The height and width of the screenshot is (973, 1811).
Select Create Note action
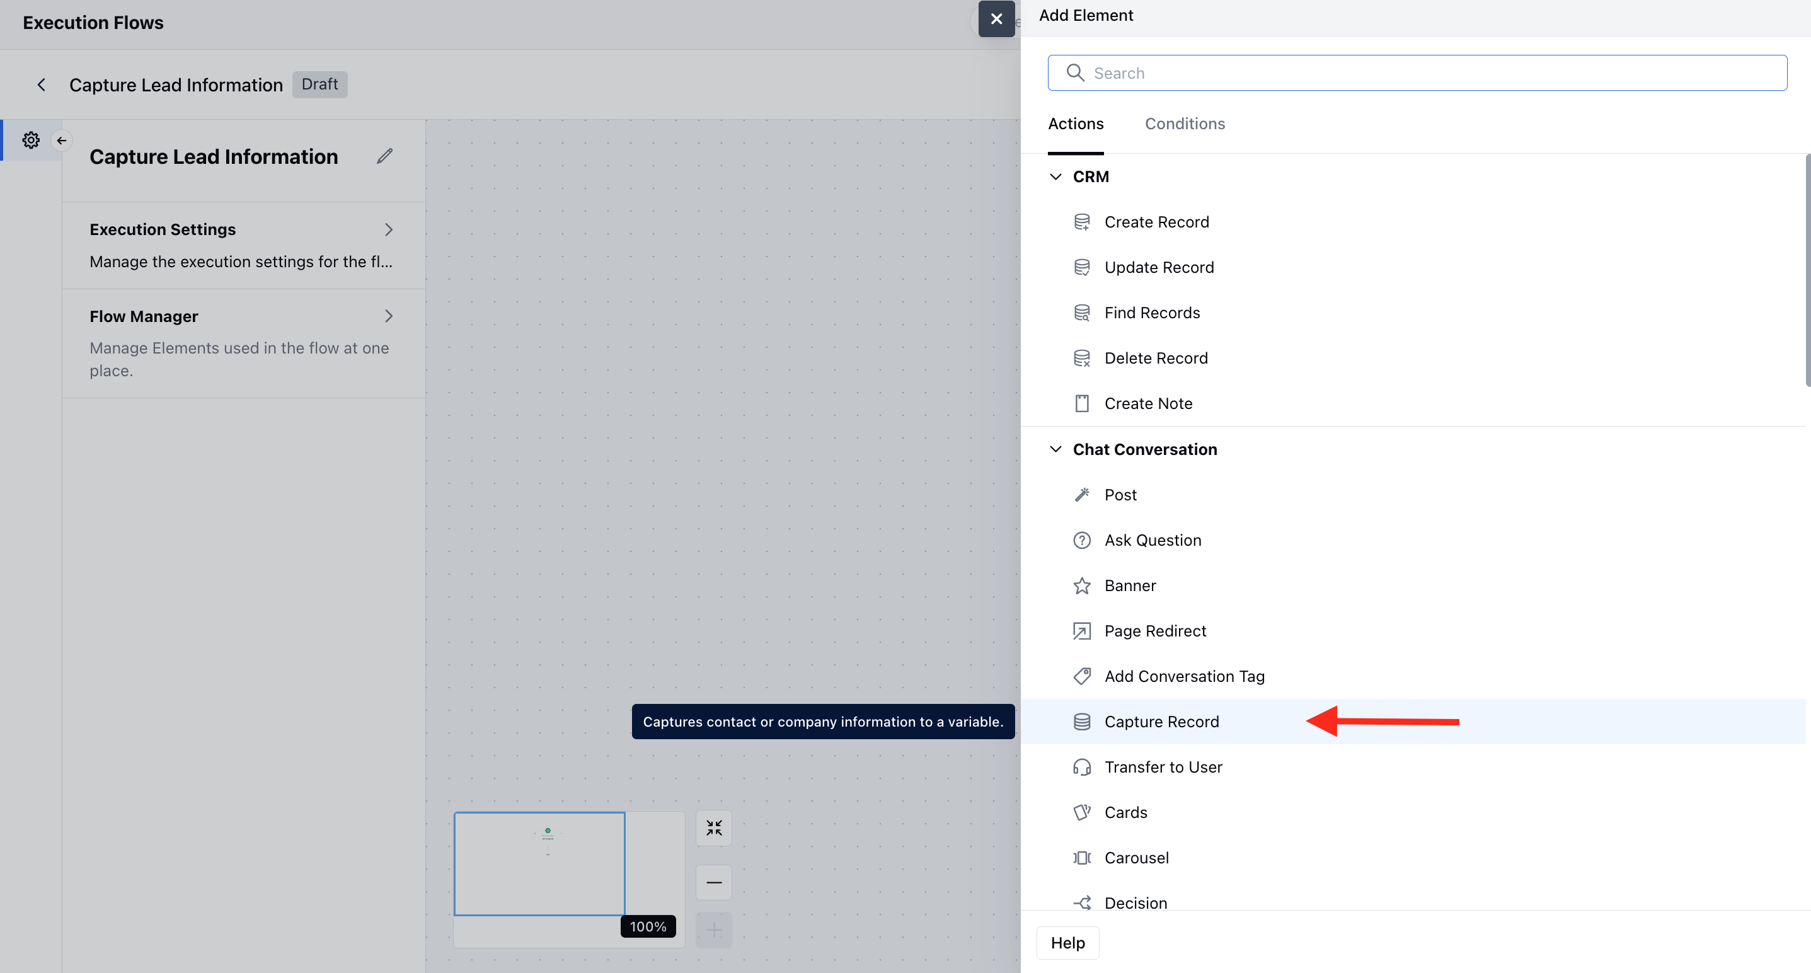(x=1413, y=403)
